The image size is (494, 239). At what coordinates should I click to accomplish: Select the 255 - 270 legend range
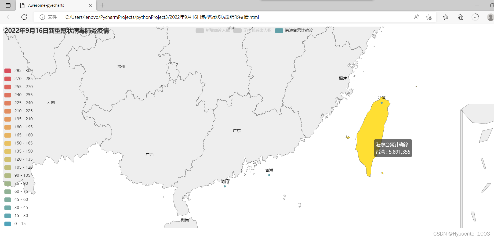19,87
